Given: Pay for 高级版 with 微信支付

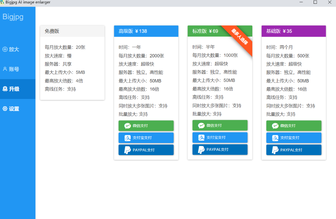Looking at the screenshot, I should [x=146, y=126].
